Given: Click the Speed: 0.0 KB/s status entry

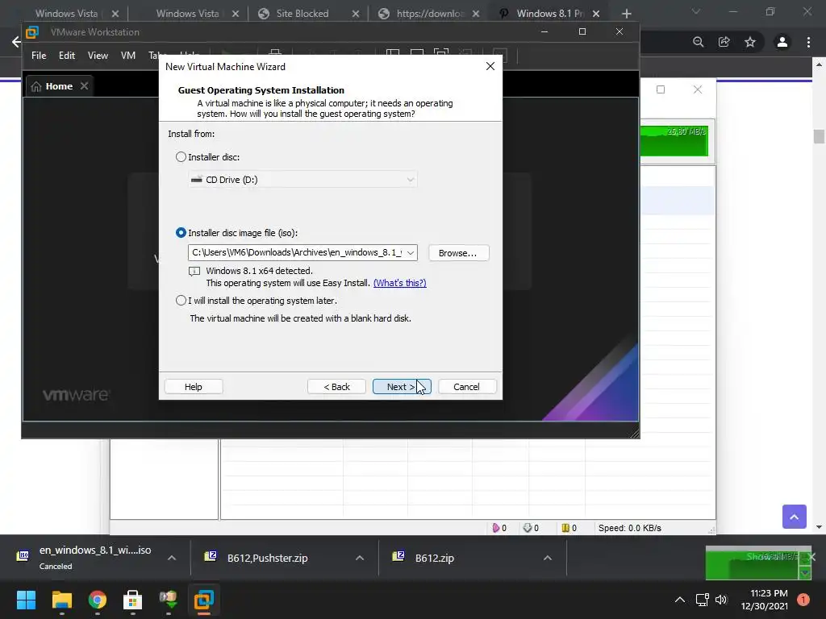Looking at the screenshot, I should coord(629,528).
